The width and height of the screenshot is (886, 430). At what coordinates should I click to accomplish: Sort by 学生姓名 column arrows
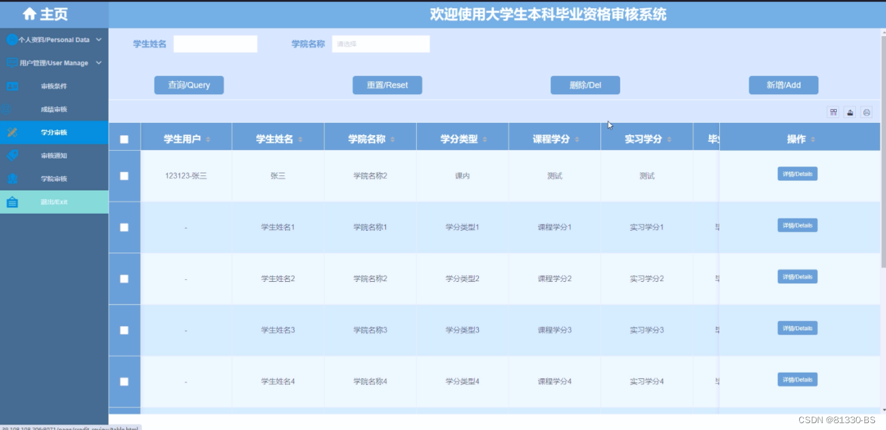301,139
